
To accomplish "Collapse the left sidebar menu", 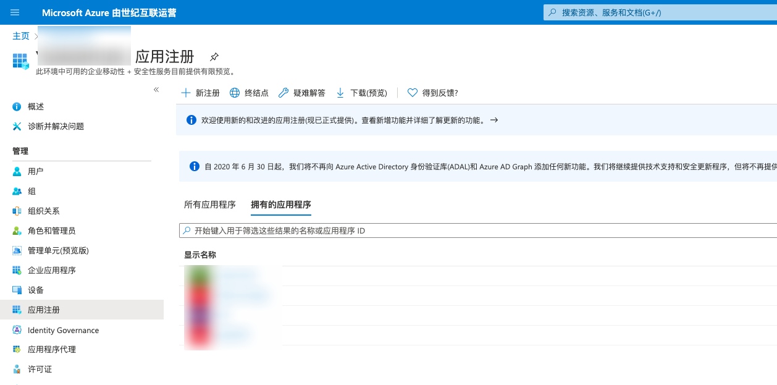I will pyautogui.click(x=156, y=90).
